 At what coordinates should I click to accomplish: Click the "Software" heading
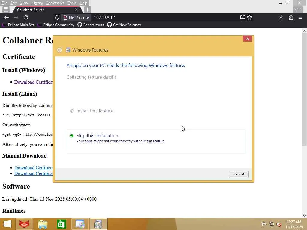coord(16,186)
